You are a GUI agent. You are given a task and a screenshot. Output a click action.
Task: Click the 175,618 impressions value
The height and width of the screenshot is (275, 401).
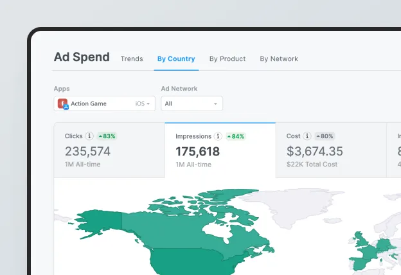pyautogui.click(x=197, y=152)
